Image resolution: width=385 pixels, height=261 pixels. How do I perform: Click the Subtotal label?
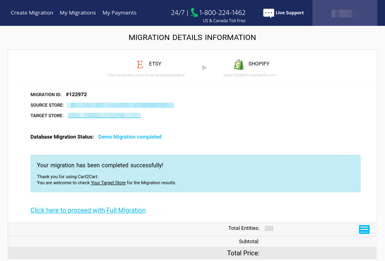tap(249, 242)
